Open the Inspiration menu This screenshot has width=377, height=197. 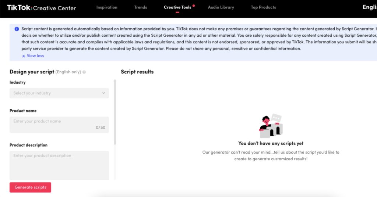pos(107,7)
